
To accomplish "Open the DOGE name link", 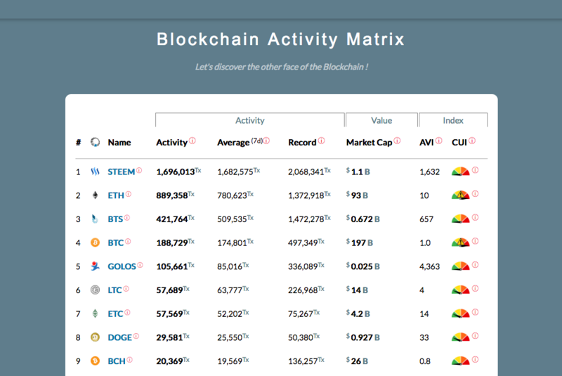I will (119, 337).
